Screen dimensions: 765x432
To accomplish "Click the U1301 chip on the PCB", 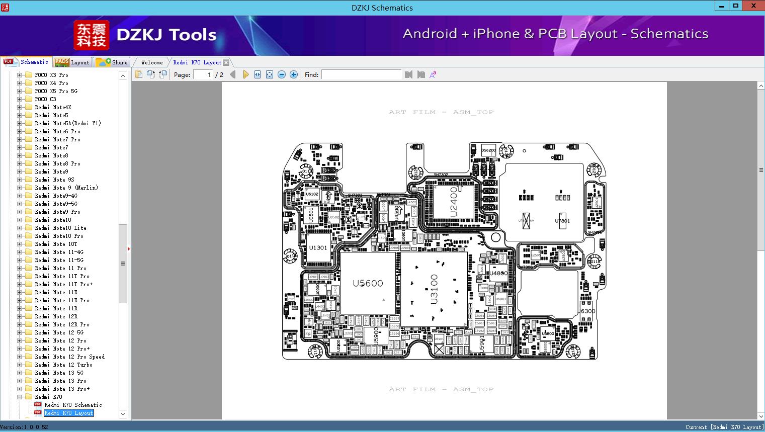I will [x=318, y=247].
